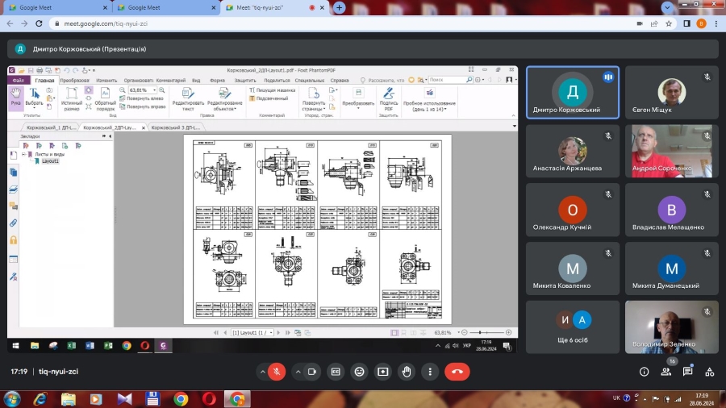Viewport: 726px width, 408px height.
Task: Open the Meet activities icon
Action: click(709, 372)
